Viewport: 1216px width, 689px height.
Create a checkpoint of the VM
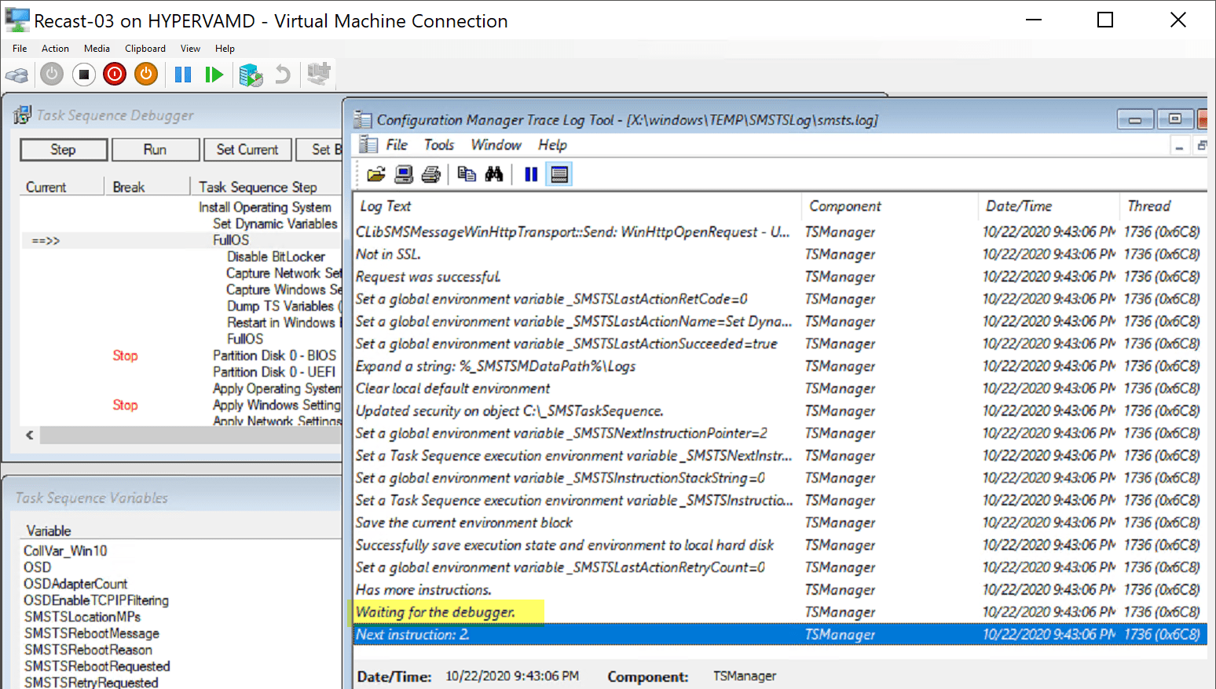[251, 74]
